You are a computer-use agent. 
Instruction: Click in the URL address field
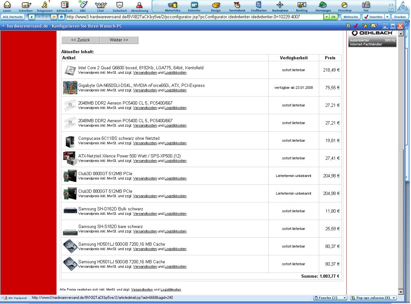tap(195, 17)
